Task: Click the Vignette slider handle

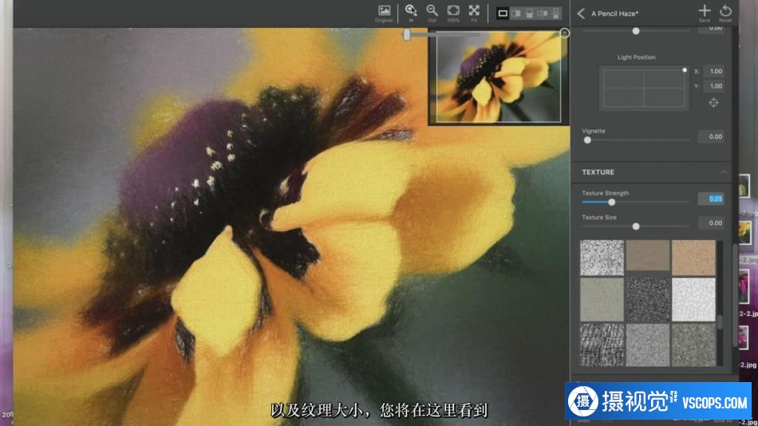Action: (587, 140)
